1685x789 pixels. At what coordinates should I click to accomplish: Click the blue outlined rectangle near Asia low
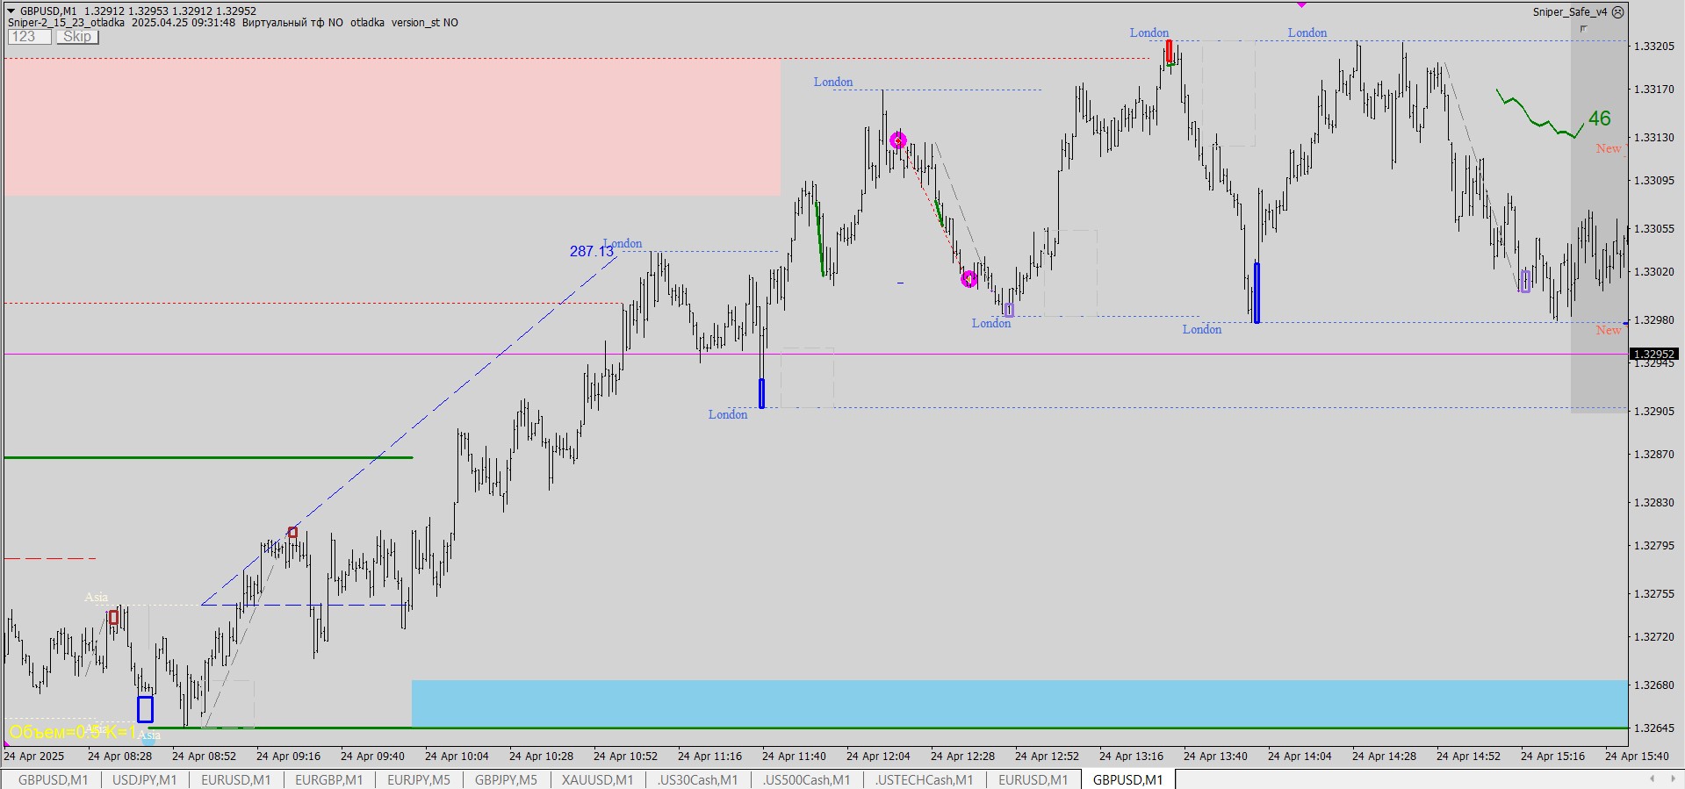pos(145,709)
